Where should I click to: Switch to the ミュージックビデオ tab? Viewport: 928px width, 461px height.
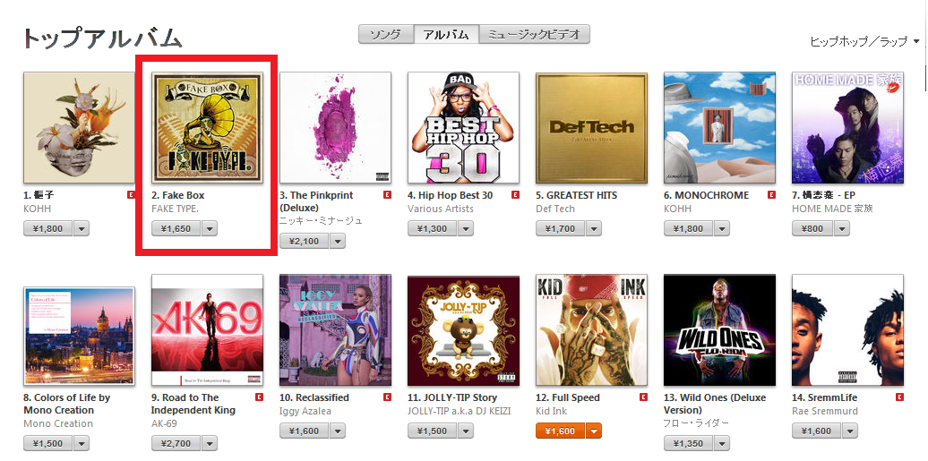point(535,34)
